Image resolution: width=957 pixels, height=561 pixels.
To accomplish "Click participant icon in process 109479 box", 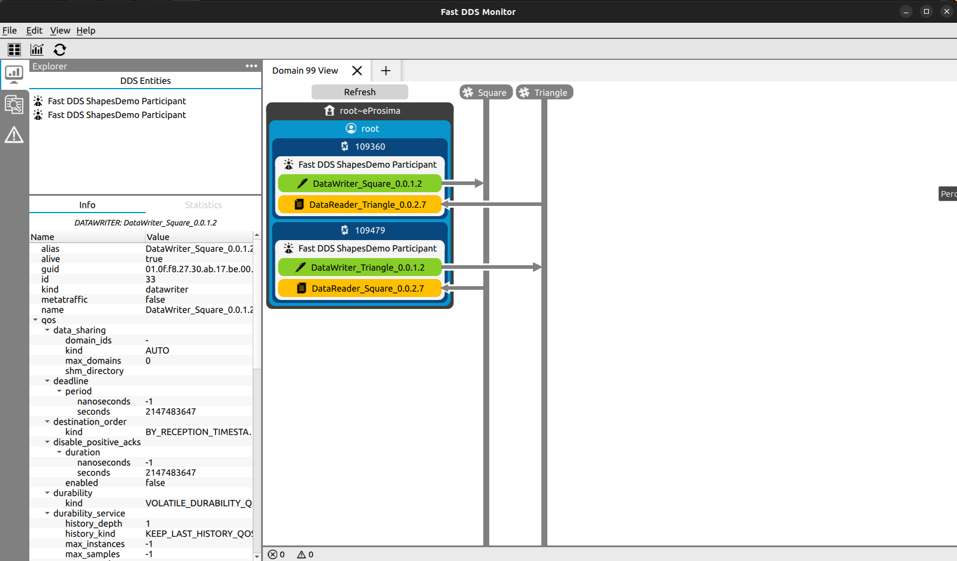I will pos(289,248).
